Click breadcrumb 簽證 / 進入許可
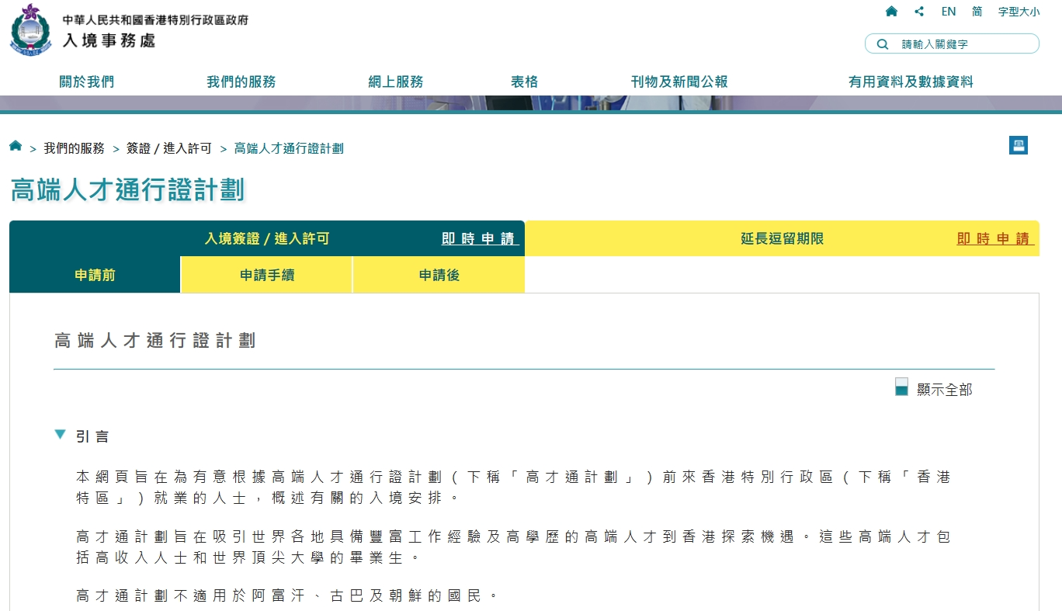Viewport: 1062px width, 611px height. [168, 148]
